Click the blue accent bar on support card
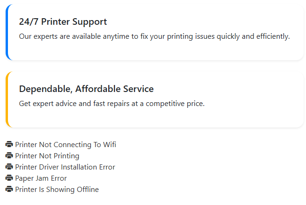Viewport: 306px width, 205px height. (x=7, y=32)
